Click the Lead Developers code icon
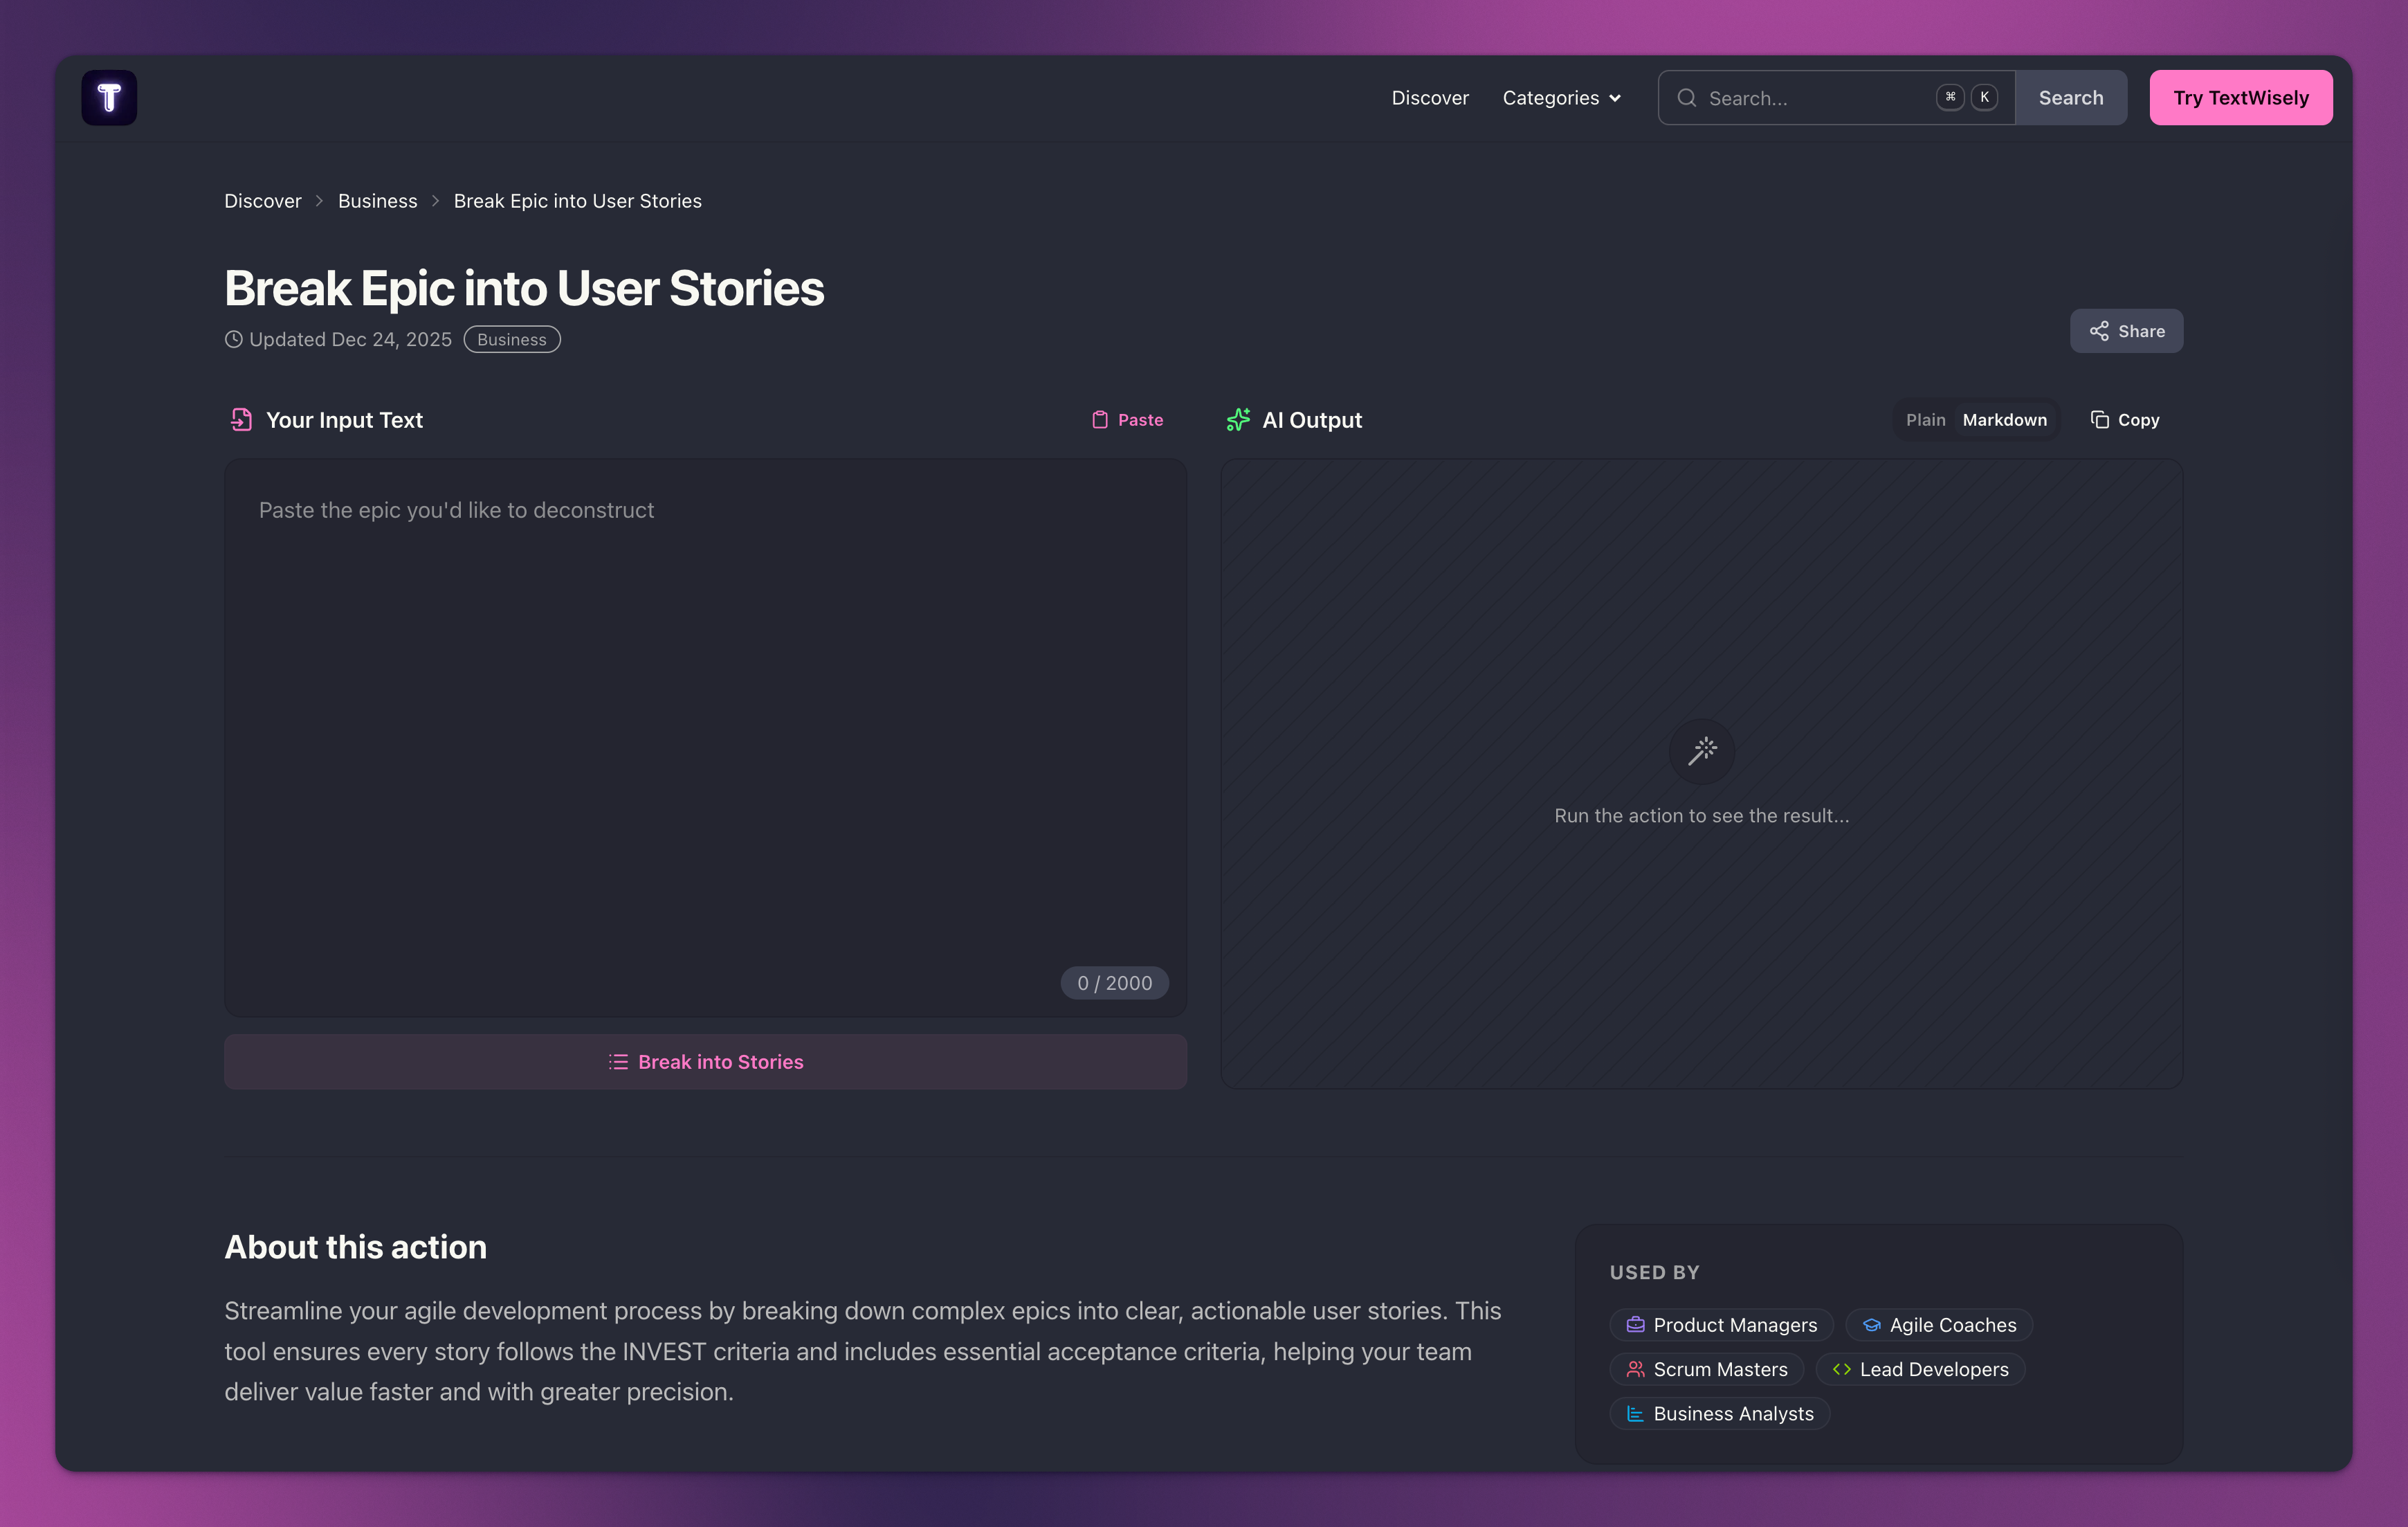The height and width of the screenshot is (1527, 2408). (1841, 1370)
